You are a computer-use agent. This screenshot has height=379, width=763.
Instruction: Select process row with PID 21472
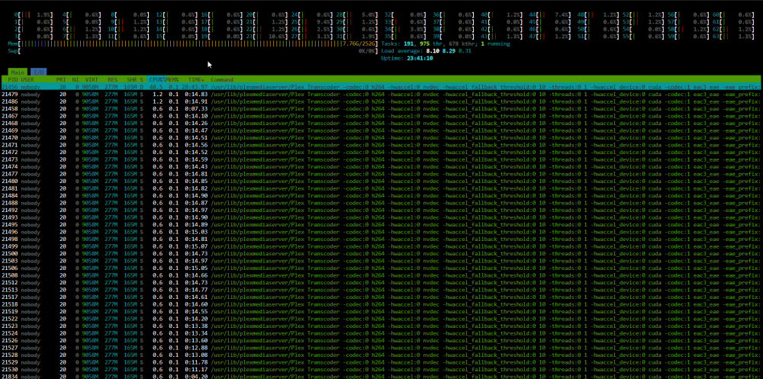coord(381,152)
